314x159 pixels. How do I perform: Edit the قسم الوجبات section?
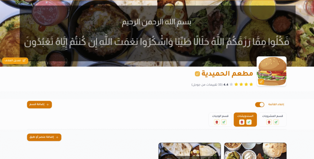pyautogui.click(x=224, y=122)
